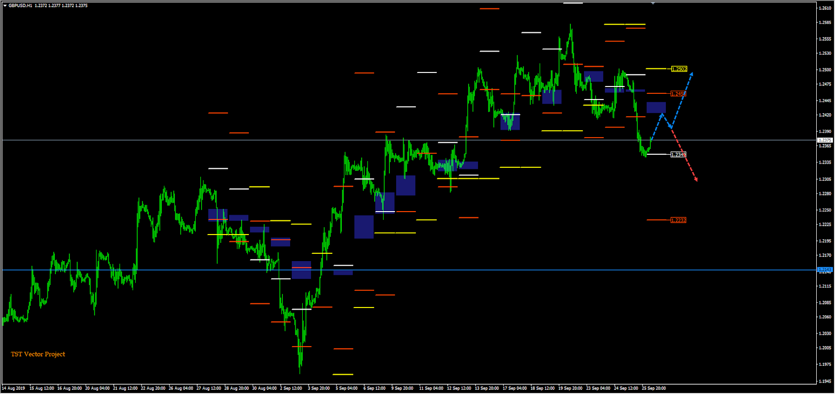This screenshot has width=835, height=394.
Task: Click the TST Vector Project label
Action: point(38,354)
